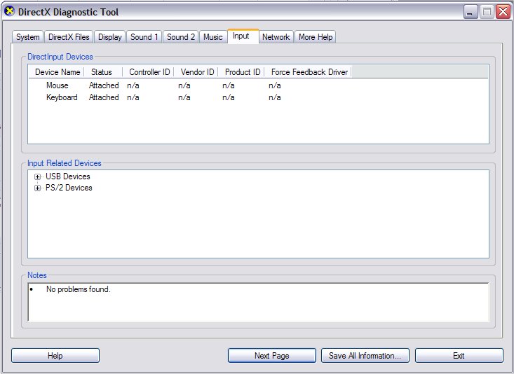Click the DirectX logo icon in title bar

click(10, 11)
